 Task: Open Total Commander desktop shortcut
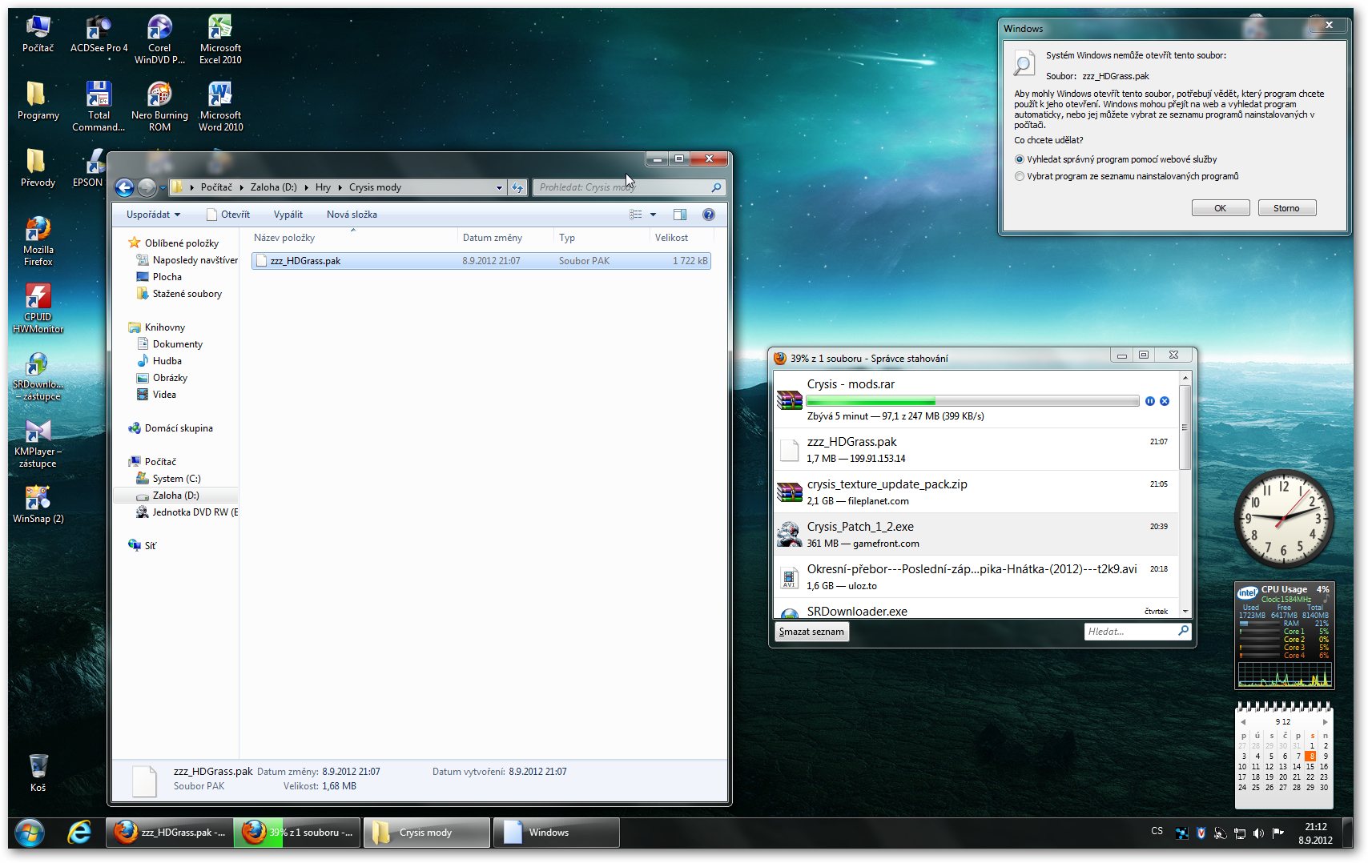[99, 106]
